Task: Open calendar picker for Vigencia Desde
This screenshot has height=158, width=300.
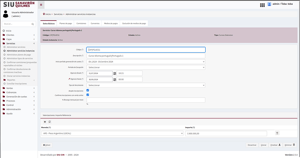Action: click(x=115, y=74)
